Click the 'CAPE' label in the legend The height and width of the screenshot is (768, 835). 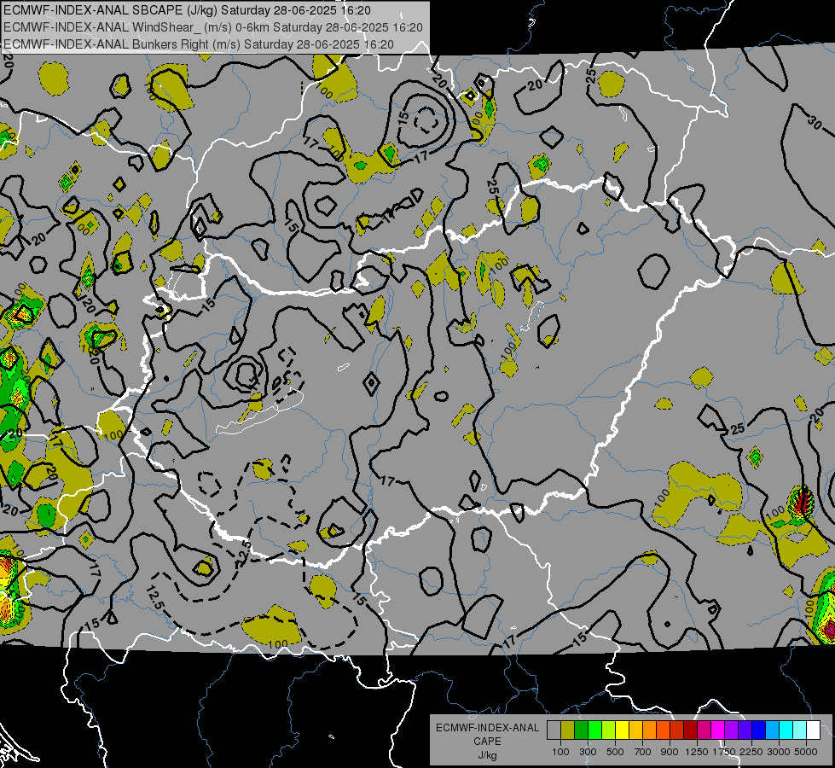[487, 742]
